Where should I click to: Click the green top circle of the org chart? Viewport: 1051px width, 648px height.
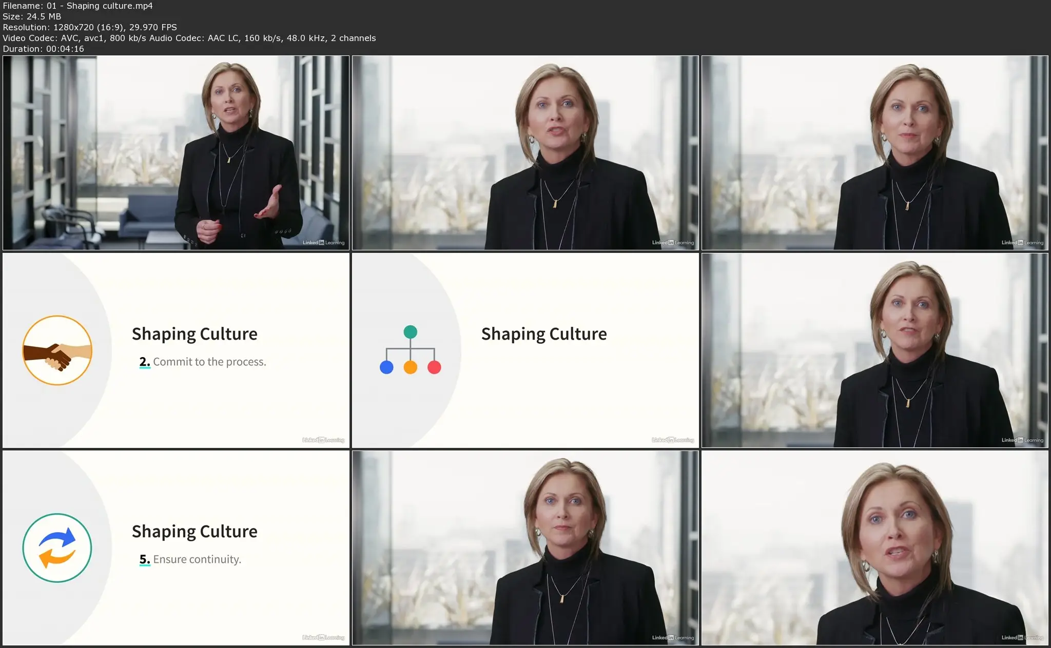(x=410, y=332)
